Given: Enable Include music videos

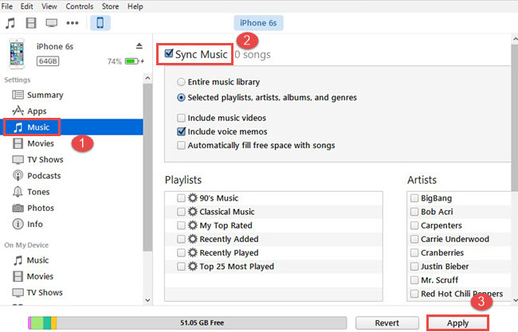Looking at the screenshot, I should (x=181, y=118).
